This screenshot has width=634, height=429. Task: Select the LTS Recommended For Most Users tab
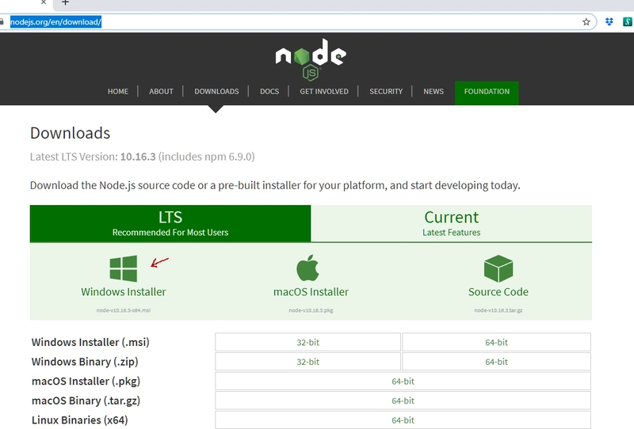coord(170,223)
